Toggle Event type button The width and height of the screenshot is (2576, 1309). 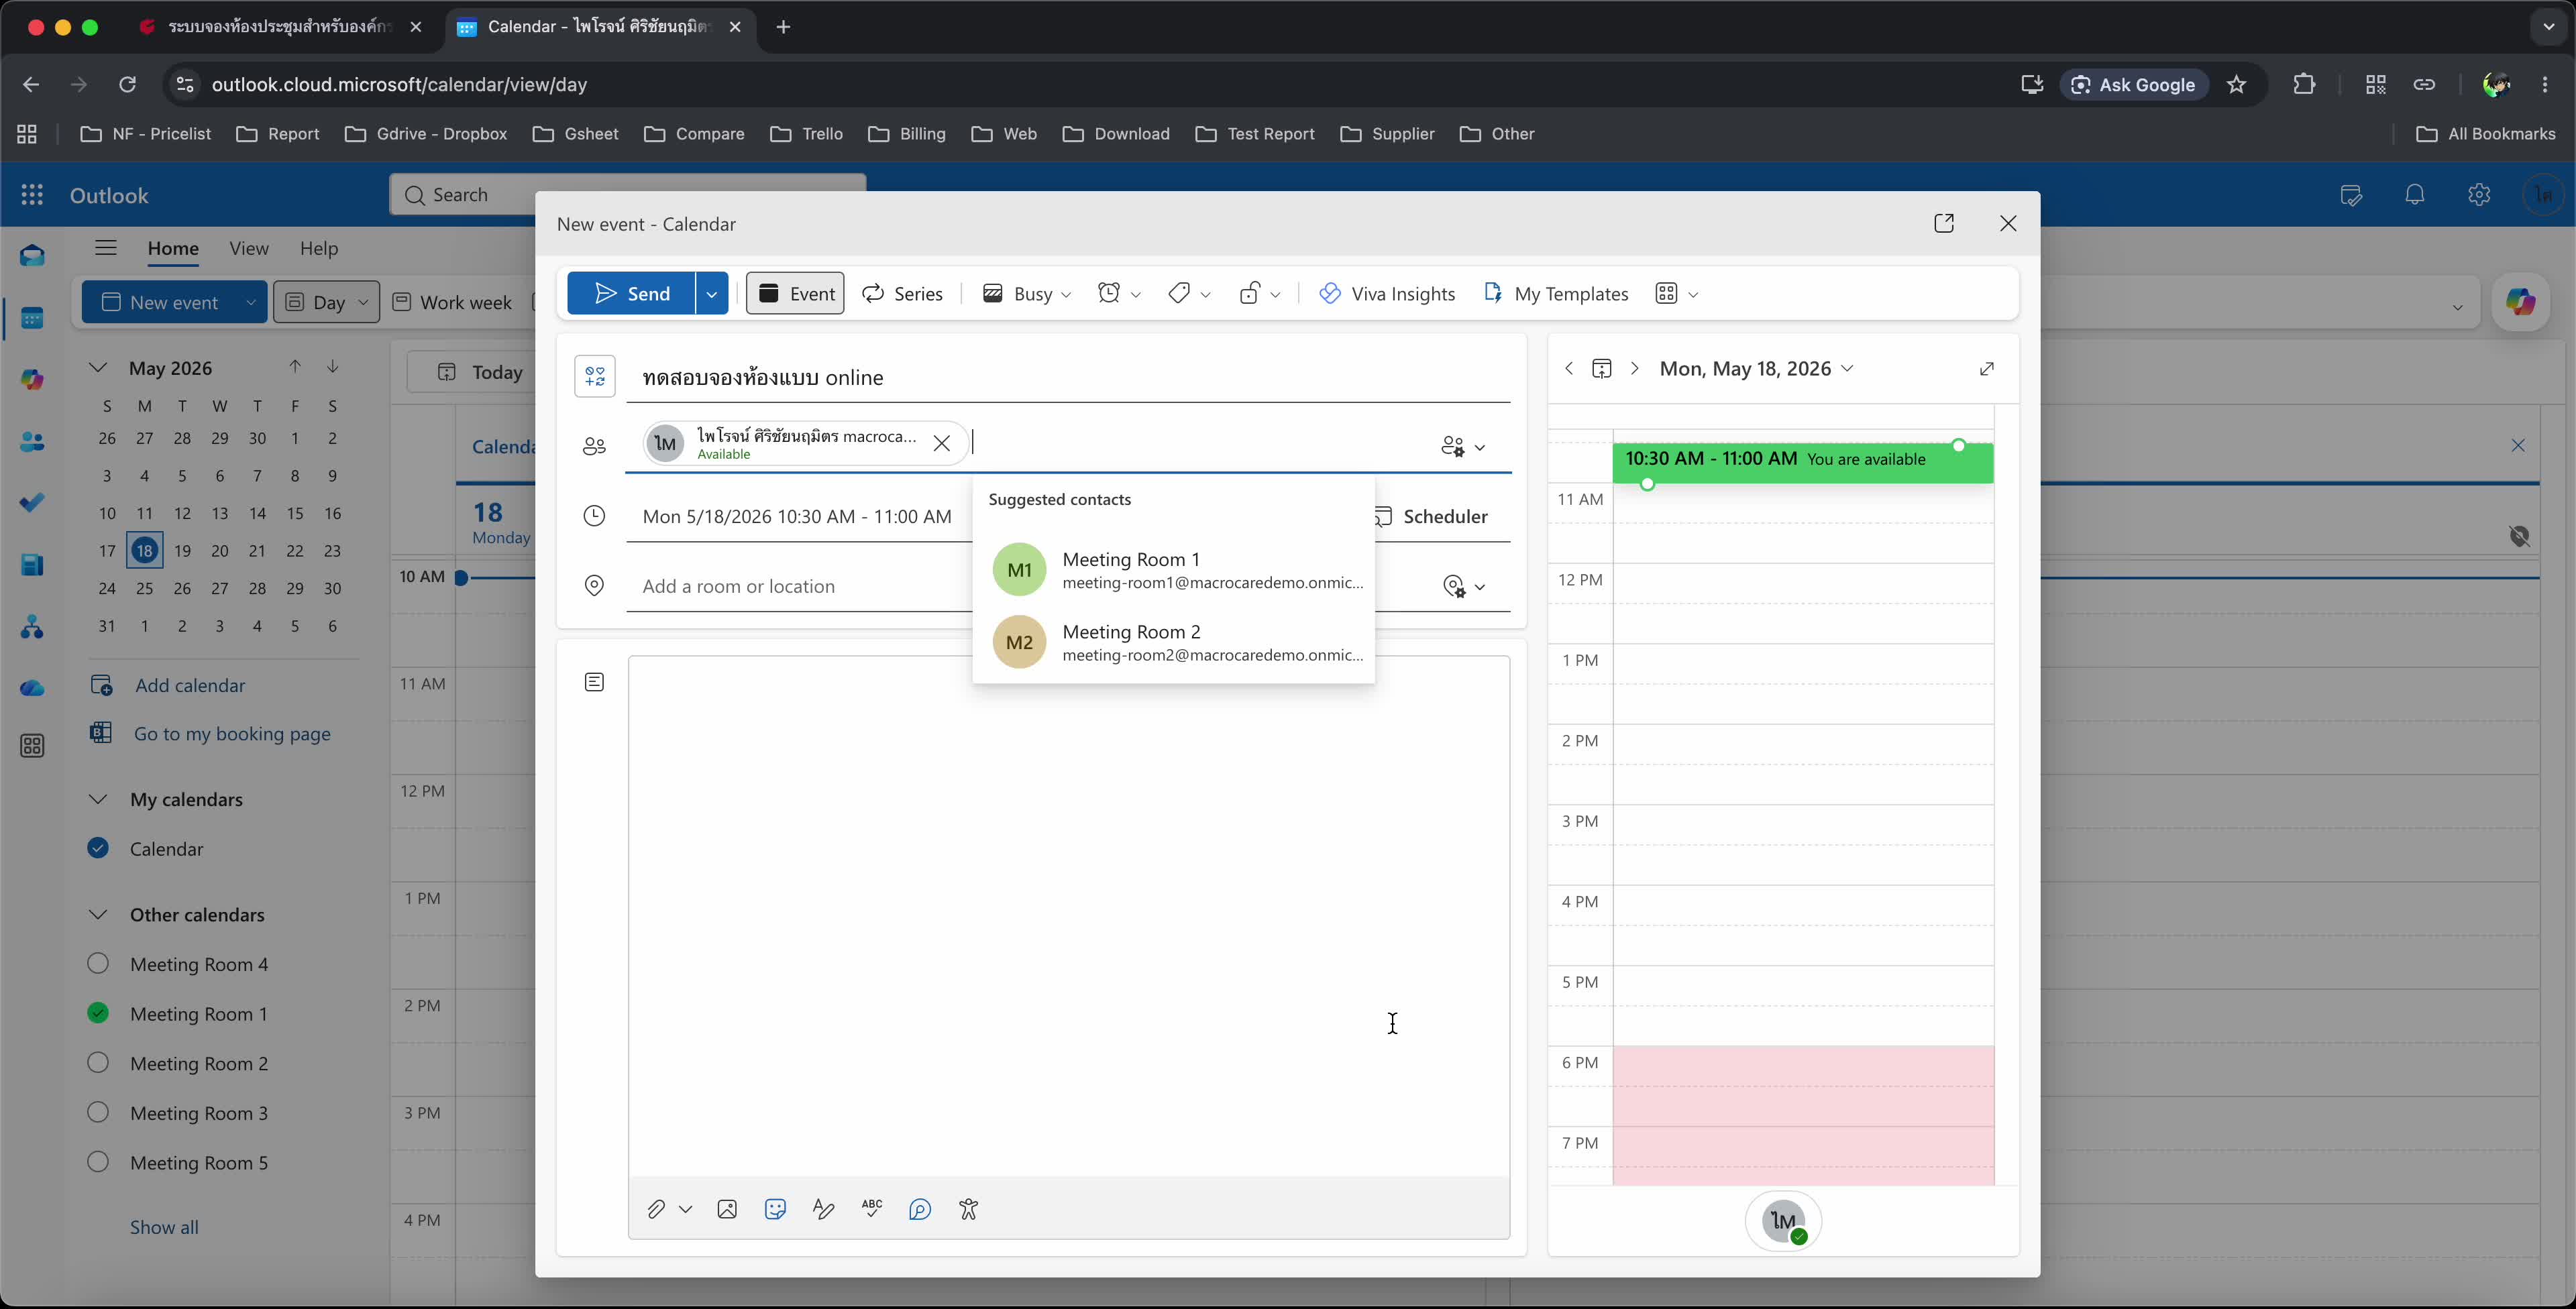[x=795, y=294]
